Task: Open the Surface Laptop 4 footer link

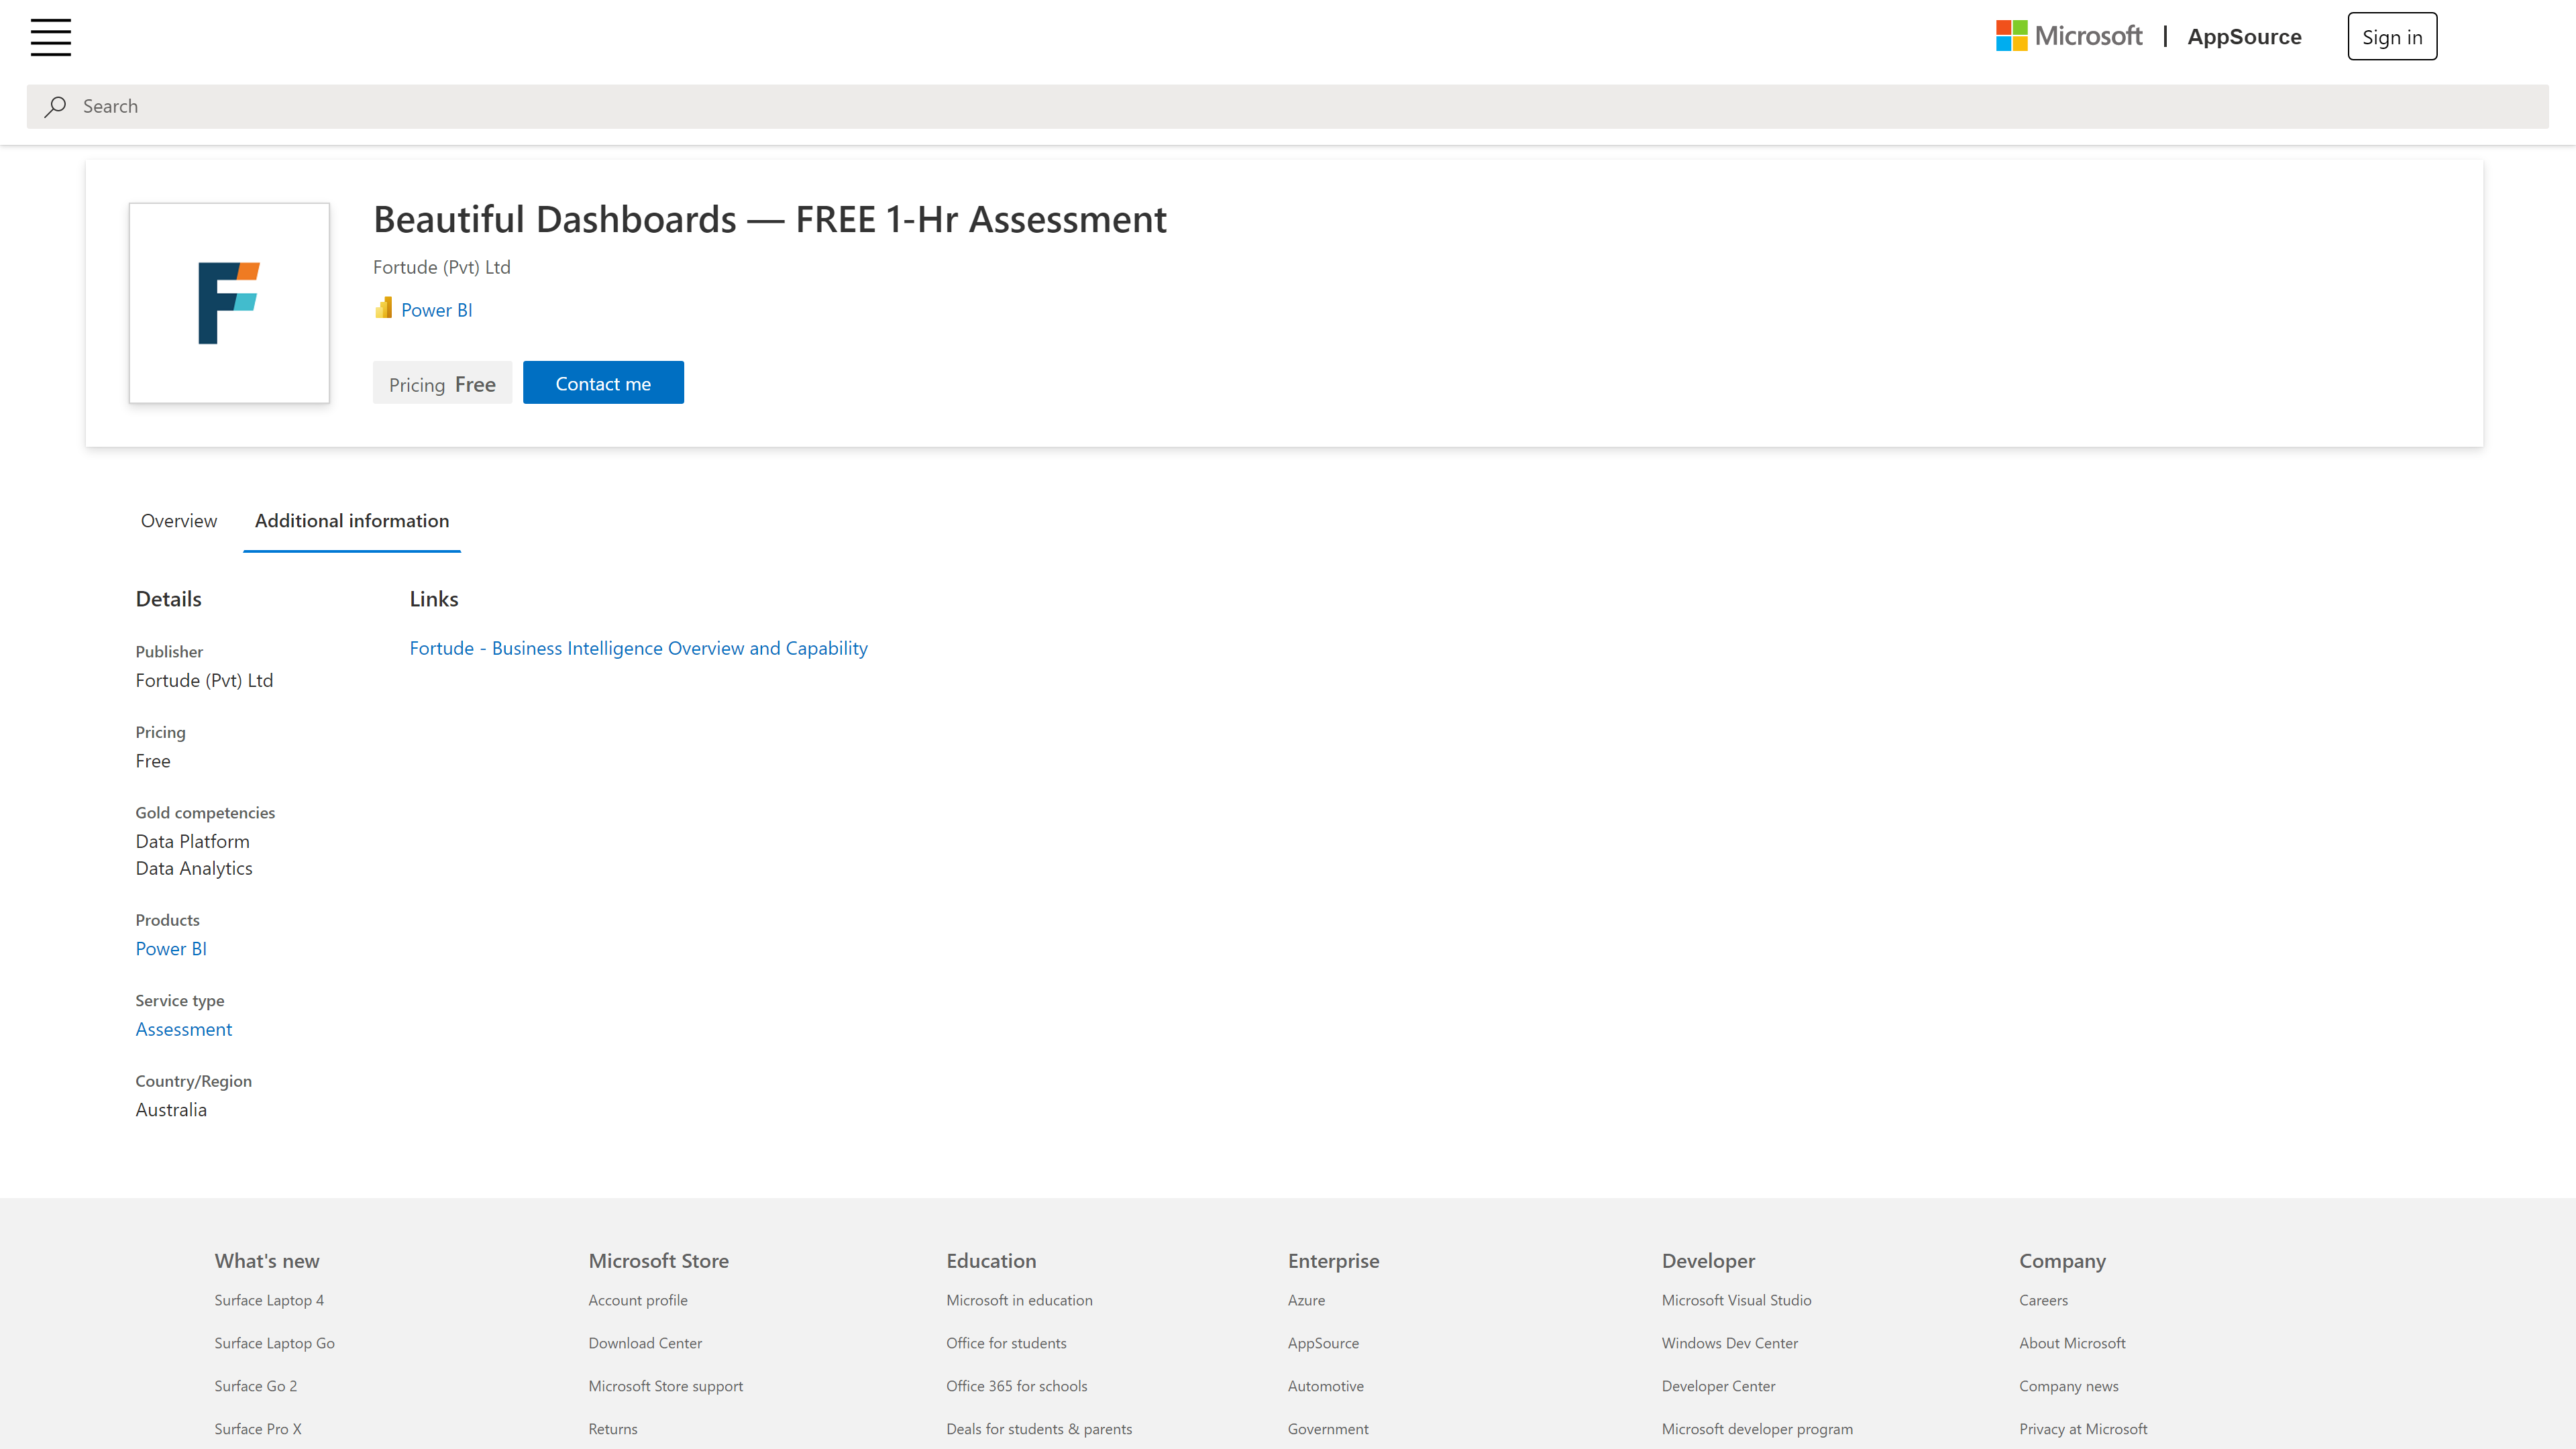Action: coord(269,1300)
